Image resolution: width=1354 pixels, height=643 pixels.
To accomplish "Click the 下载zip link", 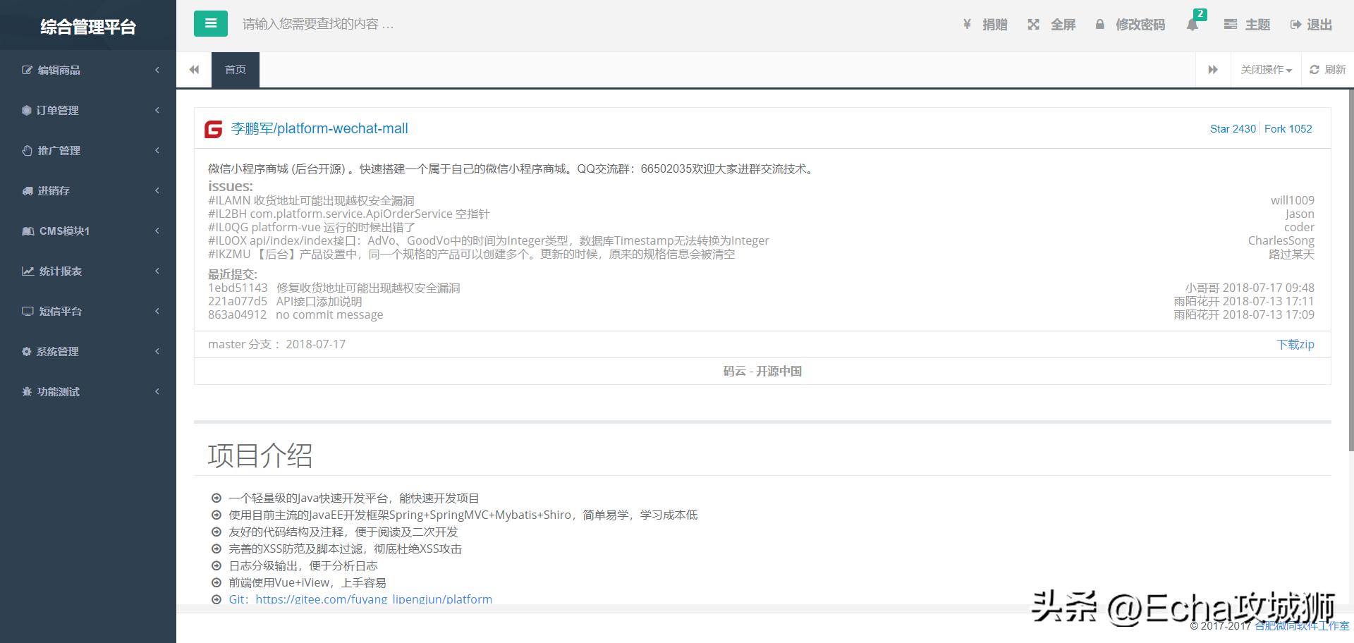I will (x=1295, y=344).
